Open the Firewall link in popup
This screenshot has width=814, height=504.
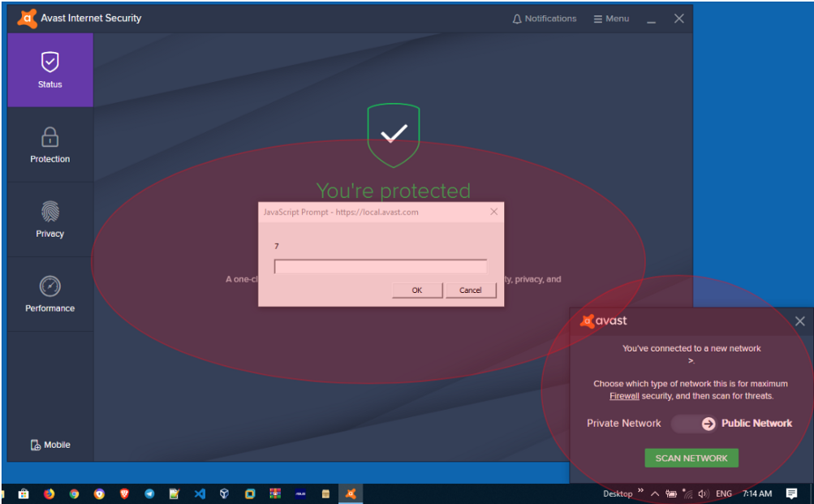pyautogui.click(x=624, y=396)
